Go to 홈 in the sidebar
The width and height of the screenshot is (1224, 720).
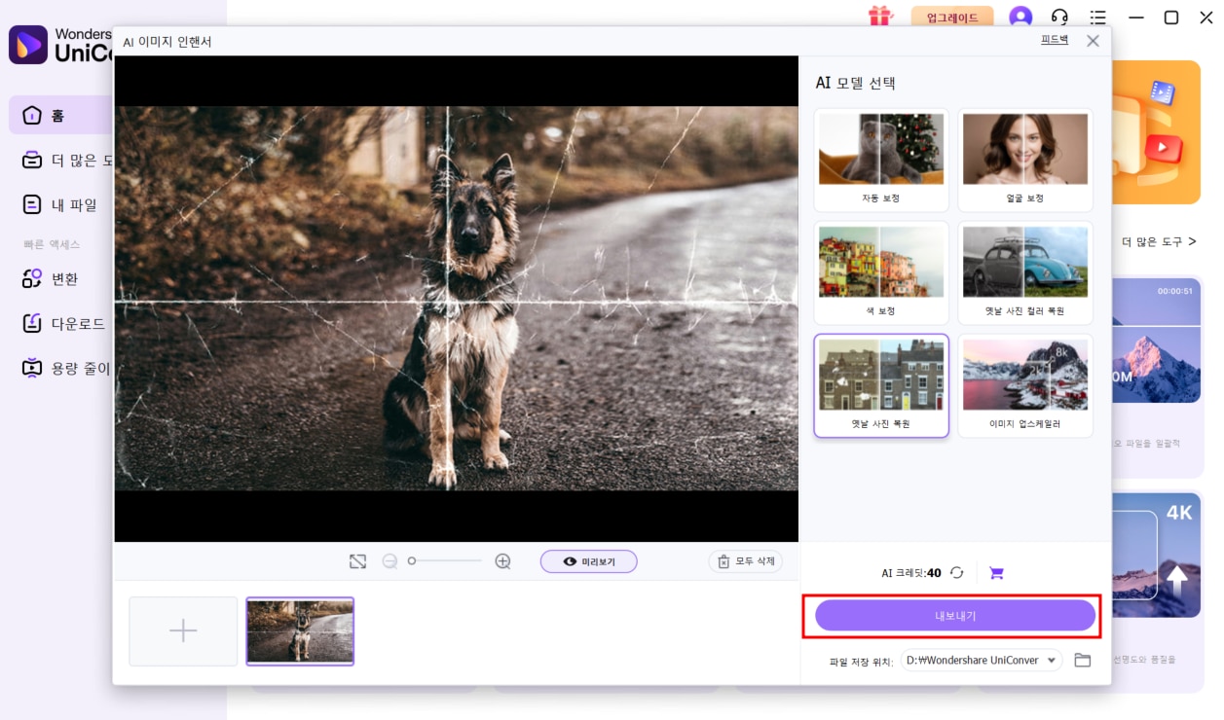click(58, 116)
